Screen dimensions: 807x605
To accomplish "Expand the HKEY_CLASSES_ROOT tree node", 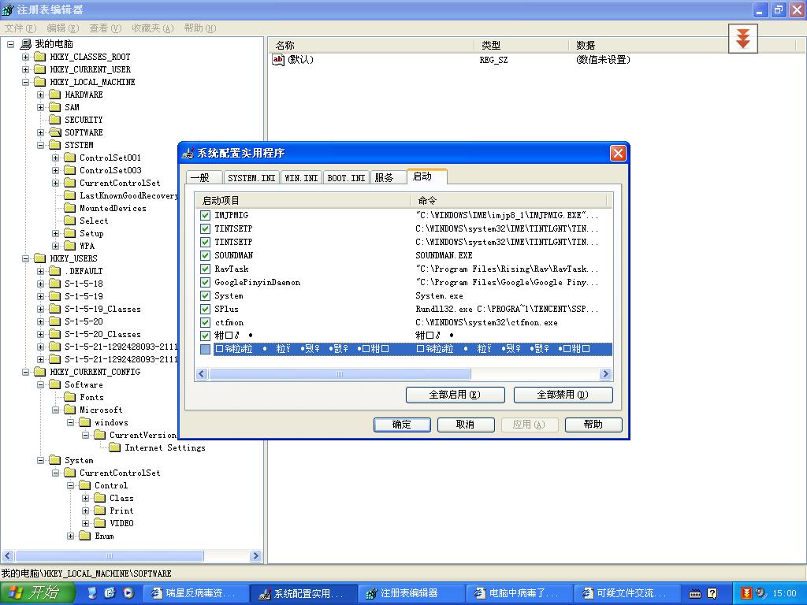I will [25, 57].
